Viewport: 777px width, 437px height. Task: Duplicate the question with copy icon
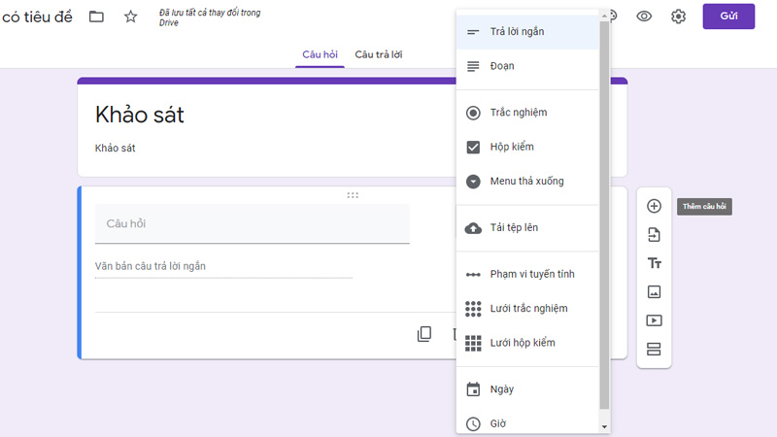[x=424, y=334]
